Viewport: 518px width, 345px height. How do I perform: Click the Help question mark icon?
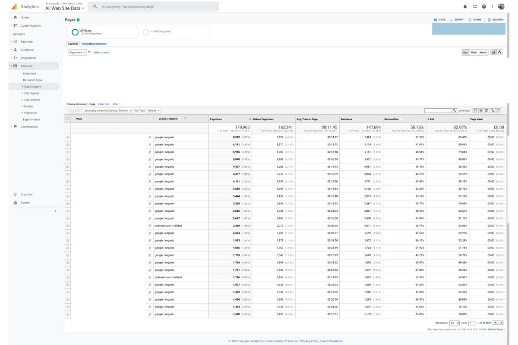[x=484, y=6]
